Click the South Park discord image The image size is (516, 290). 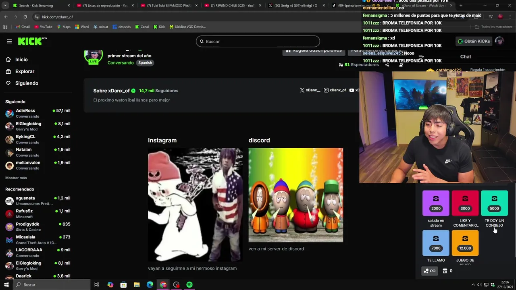point(296,195)
